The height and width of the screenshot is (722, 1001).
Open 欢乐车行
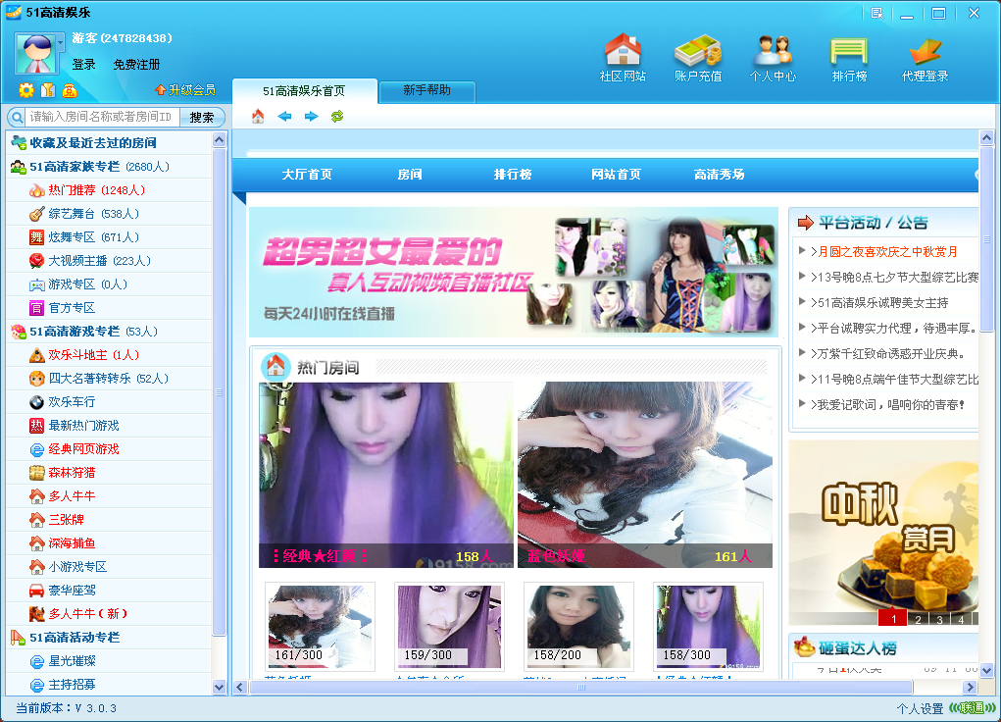109,402
